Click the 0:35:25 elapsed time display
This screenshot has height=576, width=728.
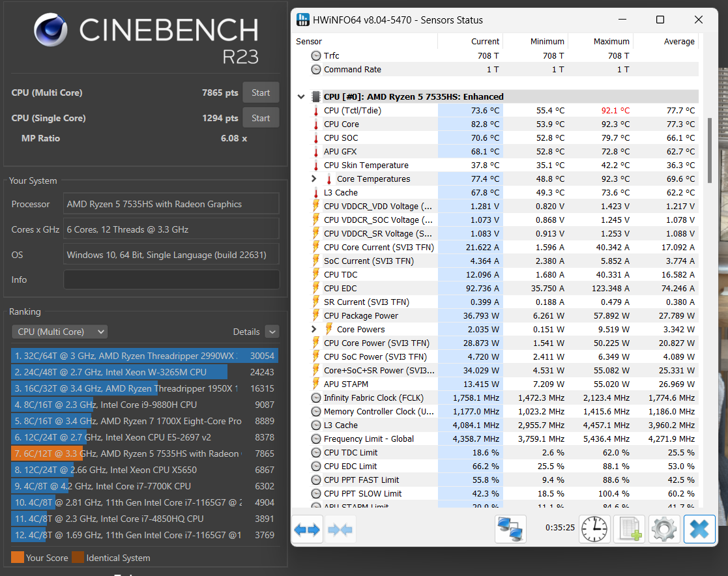[559, 528]
